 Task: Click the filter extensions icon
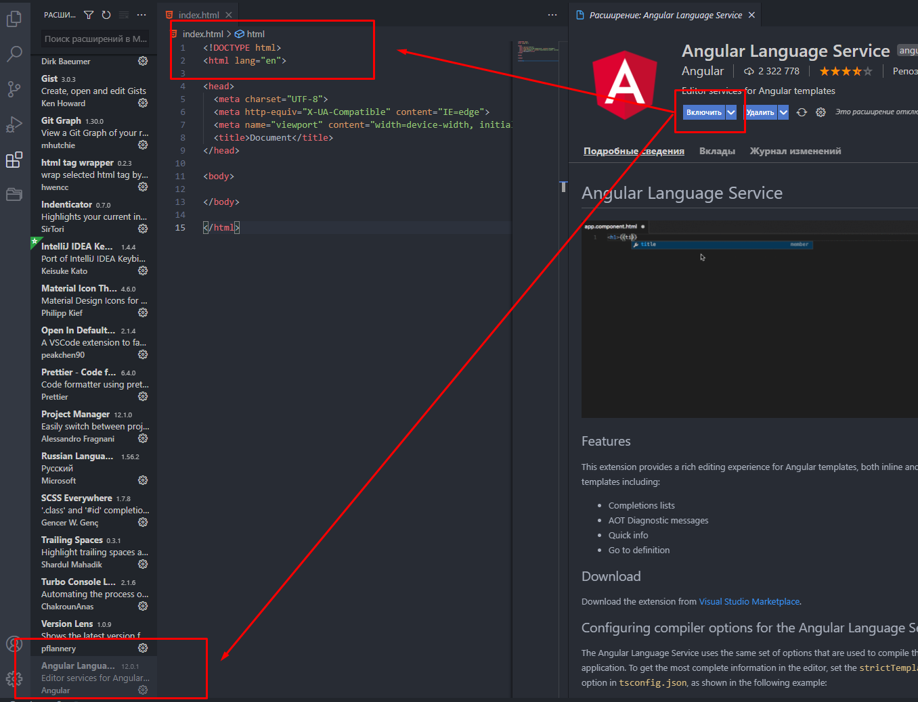[x=89, y=15]
